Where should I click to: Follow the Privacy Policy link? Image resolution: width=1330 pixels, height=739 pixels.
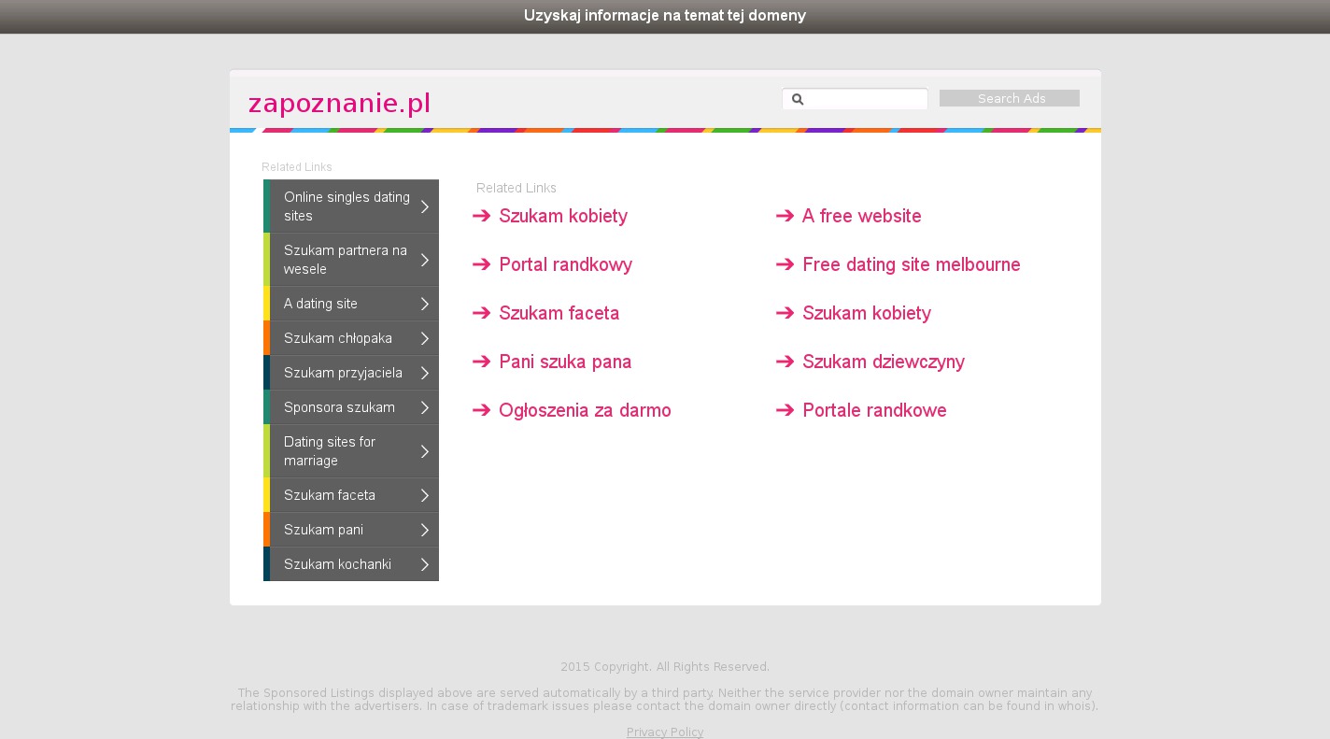coord(665,732)
